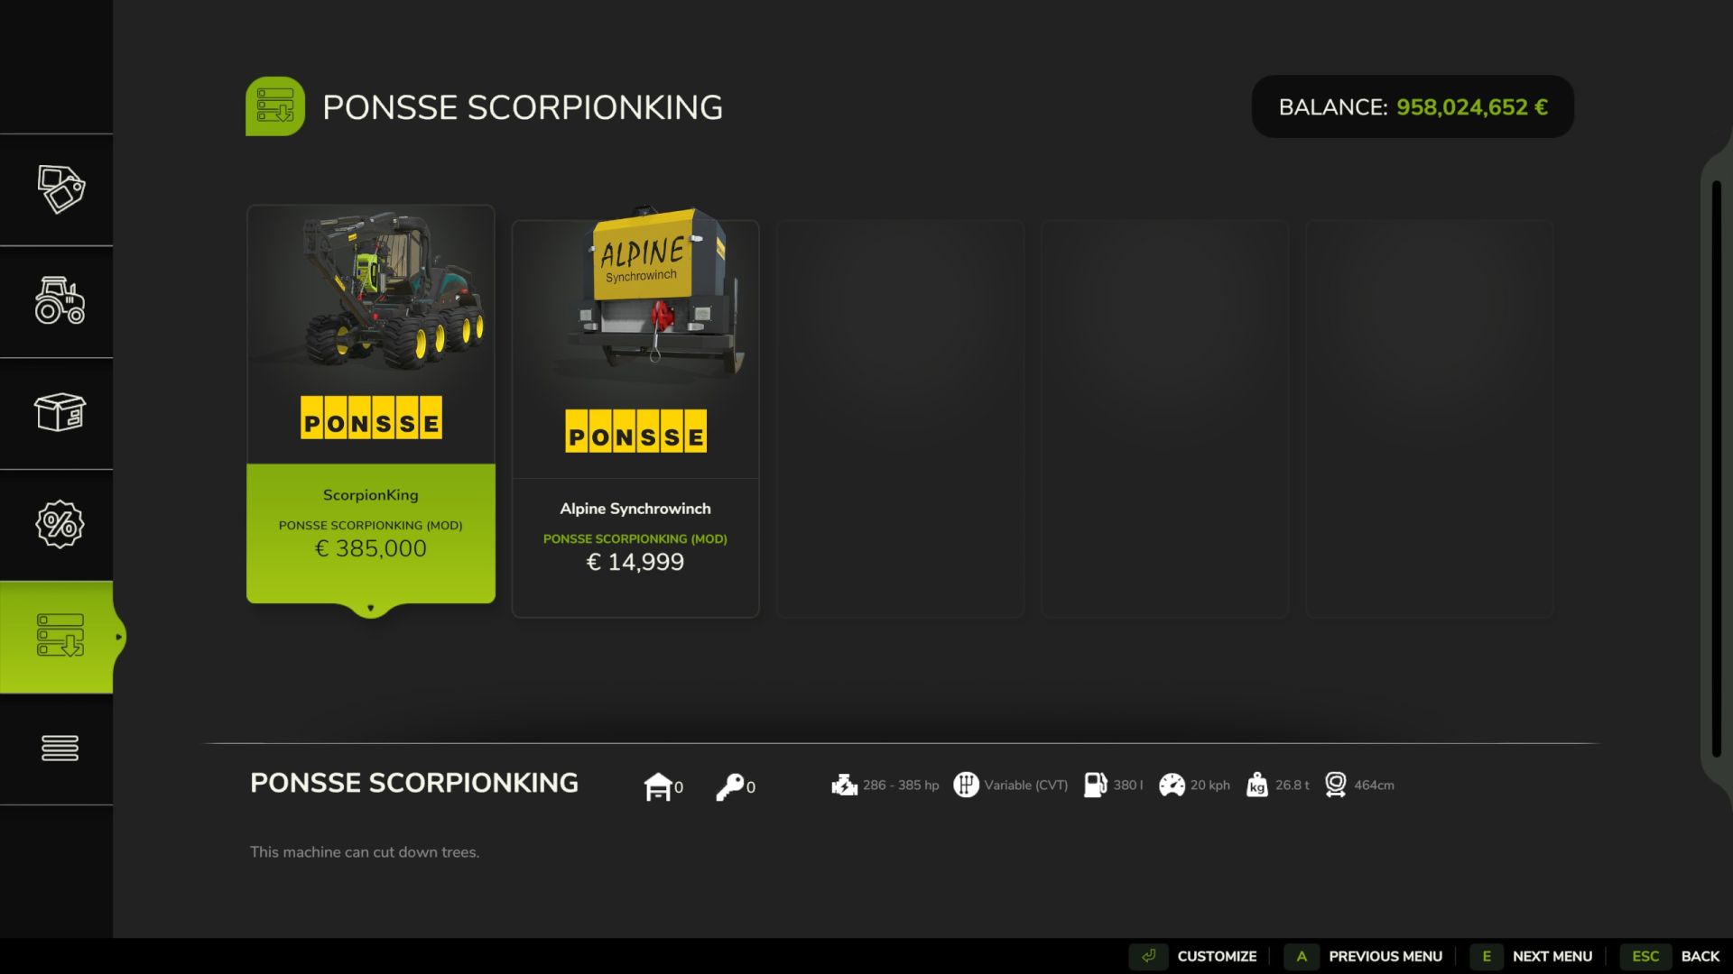
Task: Click the gearbox icon next to Variable (CVT)
Action: pos(968,785)
